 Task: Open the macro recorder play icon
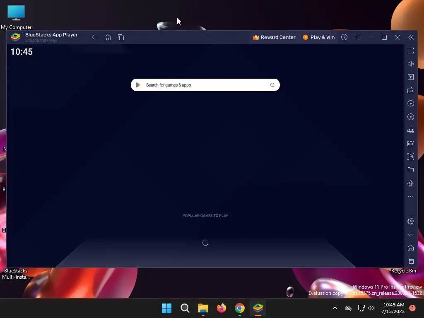(411, 104)
